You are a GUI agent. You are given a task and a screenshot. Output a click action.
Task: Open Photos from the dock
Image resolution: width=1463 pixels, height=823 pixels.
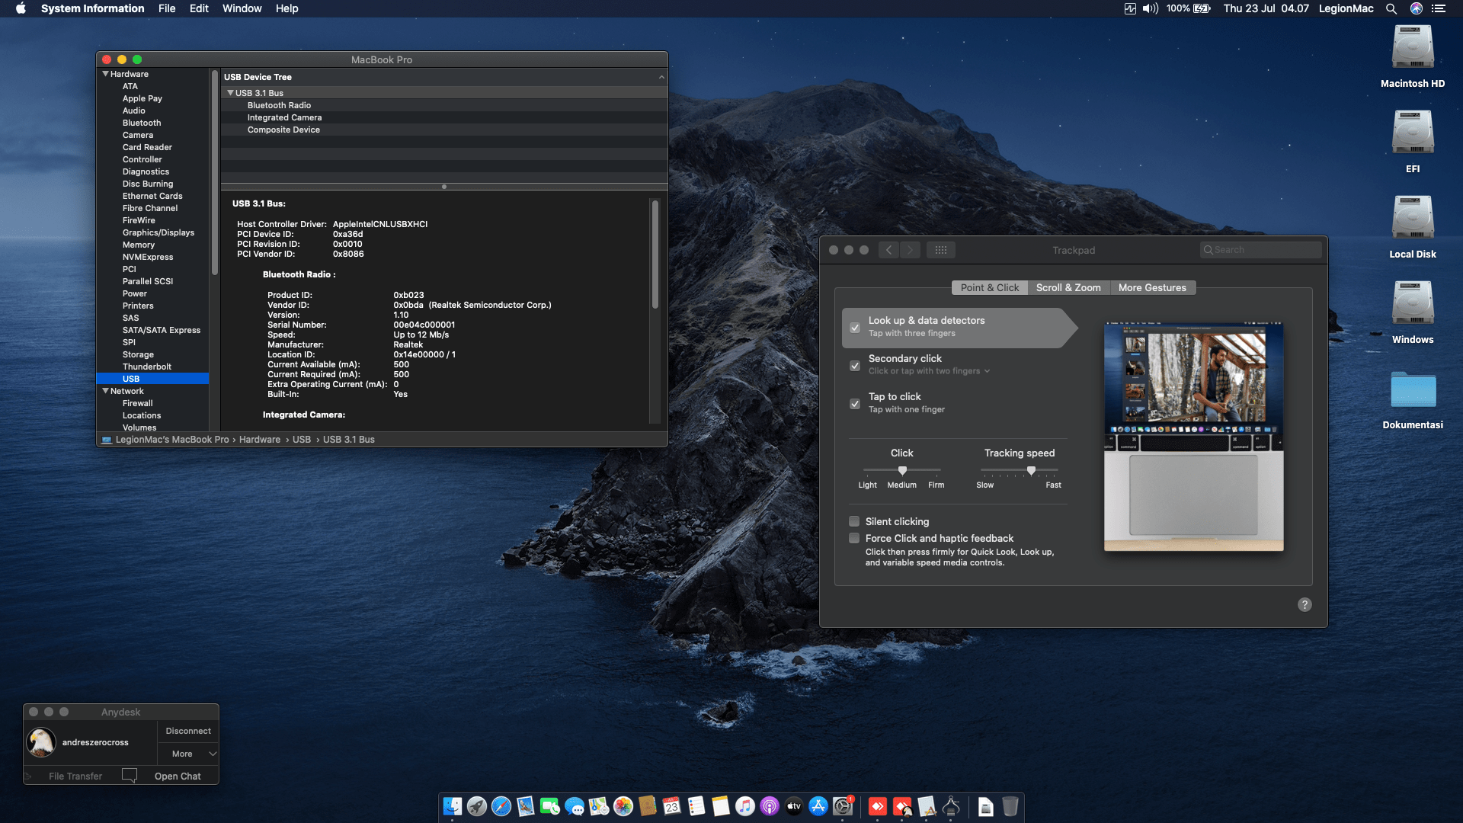point(623,806)
